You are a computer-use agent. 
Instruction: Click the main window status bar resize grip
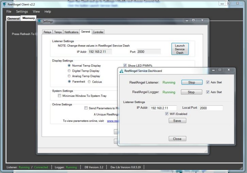[241, 168]
